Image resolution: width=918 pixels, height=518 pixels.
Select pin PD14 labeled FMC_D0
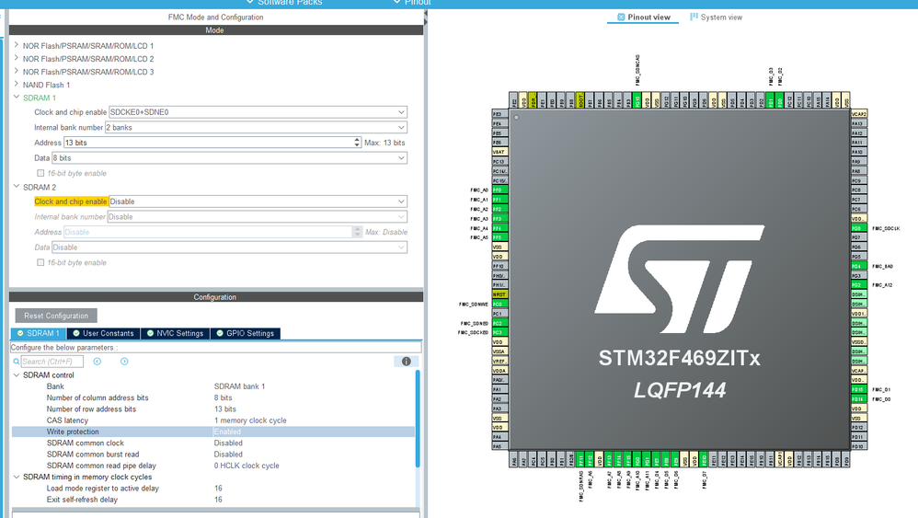pyautogui.click(x=858, y=399)
